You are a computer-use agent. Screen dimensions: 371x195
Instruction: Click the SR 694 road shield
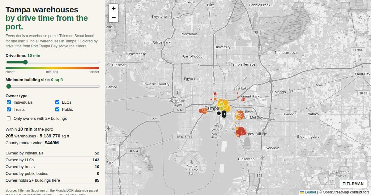[x=133, y=151]
